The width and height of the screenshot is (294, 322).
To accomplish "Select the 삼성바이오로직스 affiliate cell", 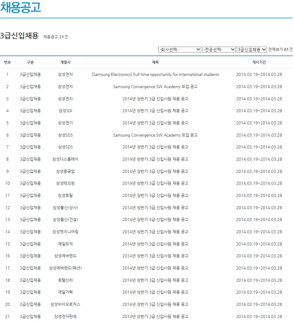I will click(65, 304).
